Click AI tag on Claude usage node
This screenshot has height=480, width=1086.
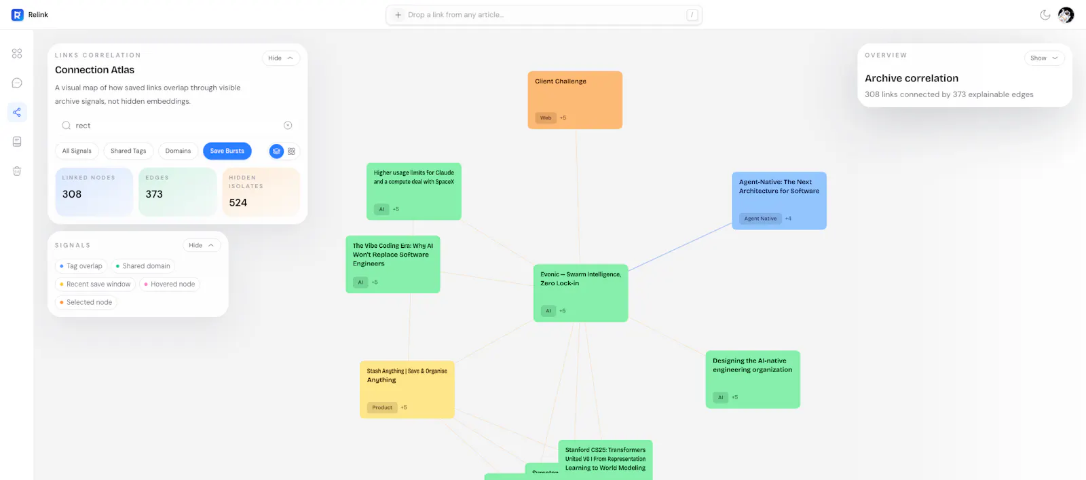click(x=381, y=209)
